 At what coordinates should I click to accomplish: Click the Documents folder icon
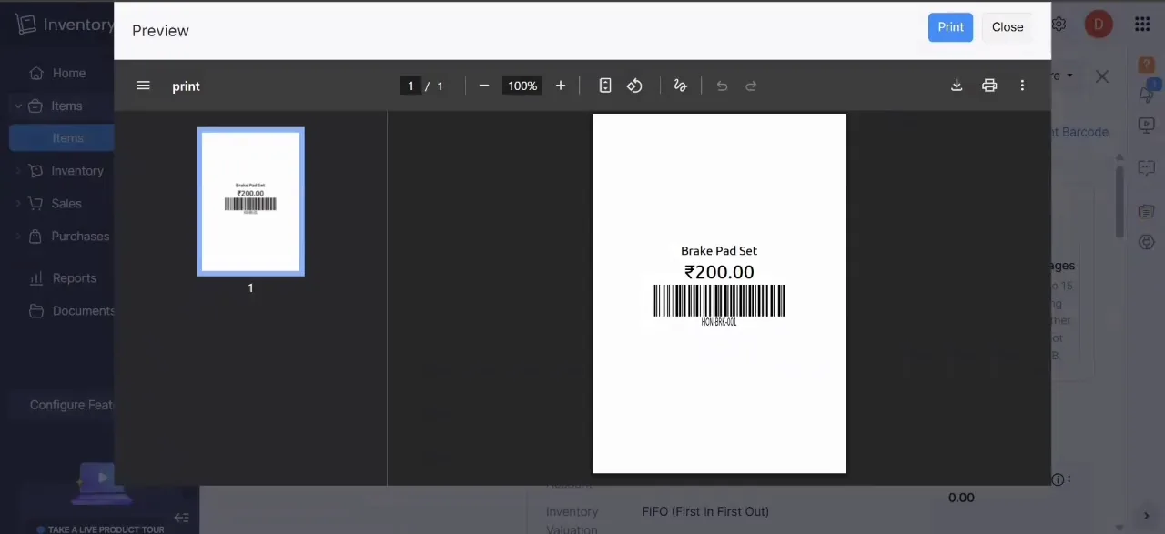click(x=36, y=311)
